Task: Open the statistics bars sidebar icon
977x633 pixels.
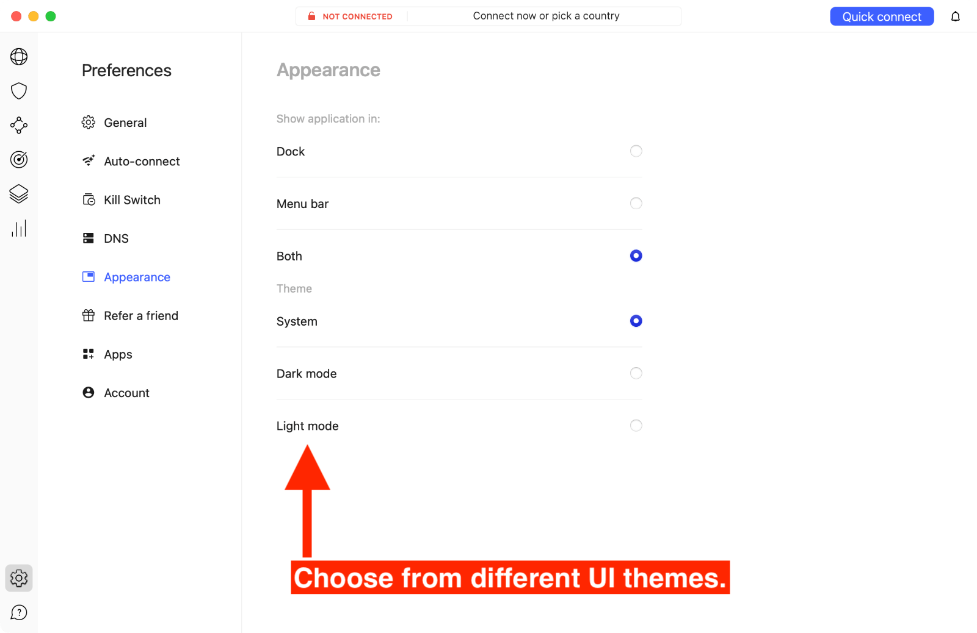Action: [x=19, y=229]
